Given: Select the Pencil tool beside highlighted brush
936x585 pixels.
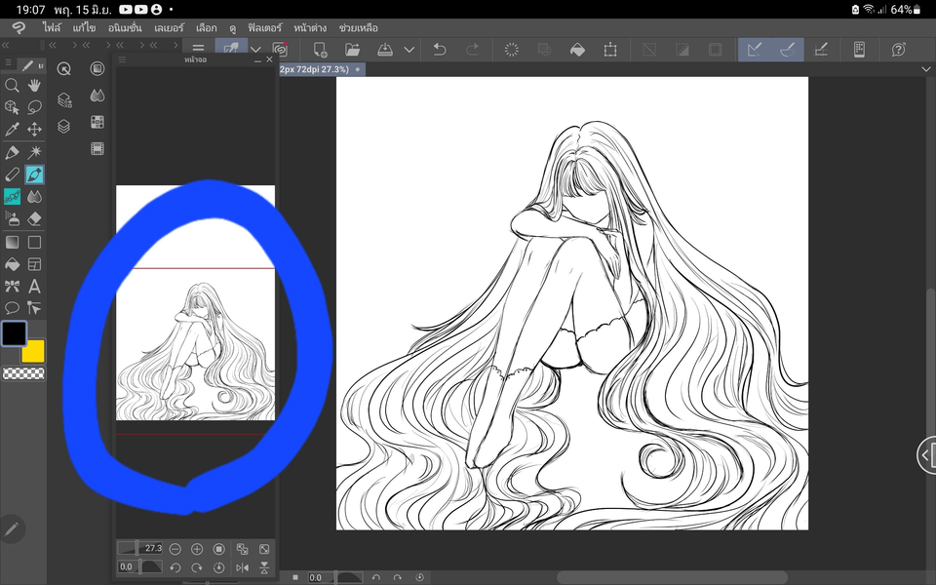Looking at the screenshot, I should 12,175.
